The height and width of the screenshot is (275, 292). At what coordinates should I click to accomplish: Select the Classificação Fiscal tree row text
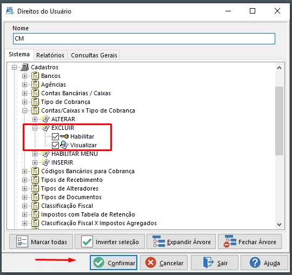[67, 206]
